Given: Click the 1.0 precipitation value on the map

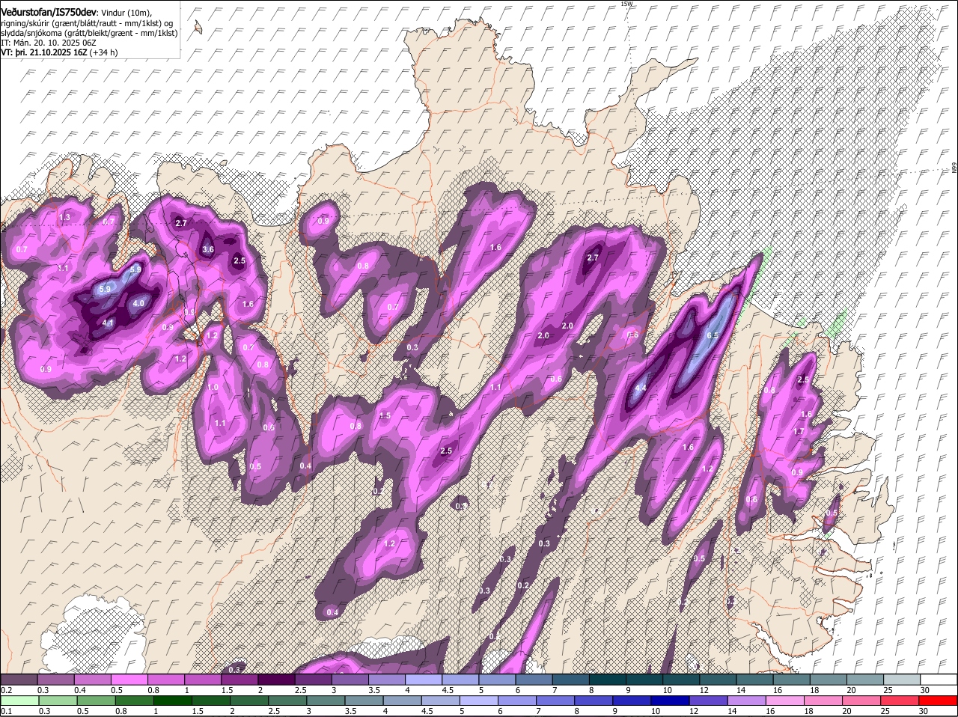Looking at the screenshot, I should tap(213, 387).
